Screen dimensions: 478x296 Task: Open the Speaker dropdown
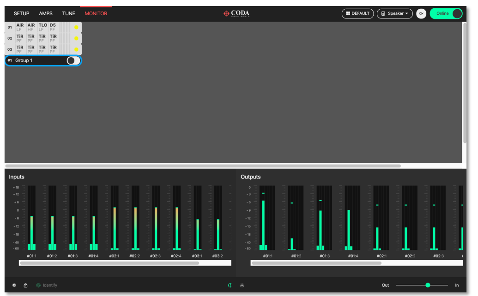(x=394, y=13)
